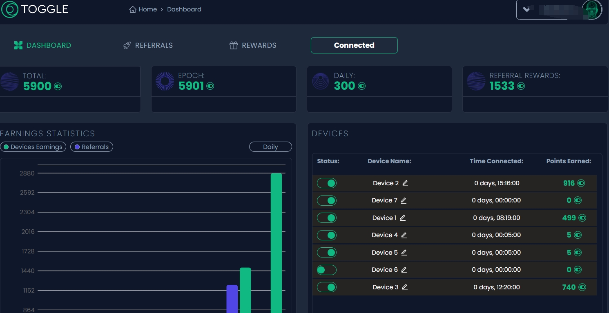Click the purple referrals bar in chart

232,299
